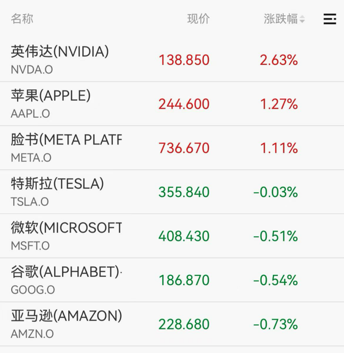Image resolution: width=344 pixels, height=353 pixels.
Task: Click the 现价 column header
Action: point(198,19)
